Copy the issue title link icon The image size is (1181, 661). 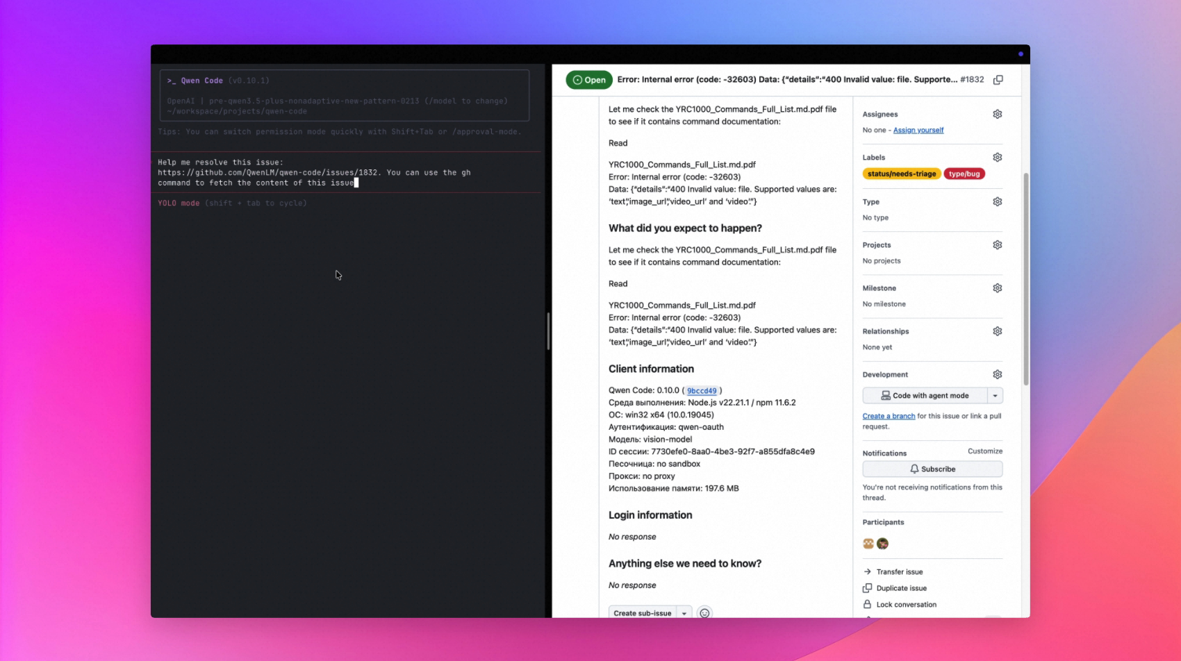pos(998,80)
